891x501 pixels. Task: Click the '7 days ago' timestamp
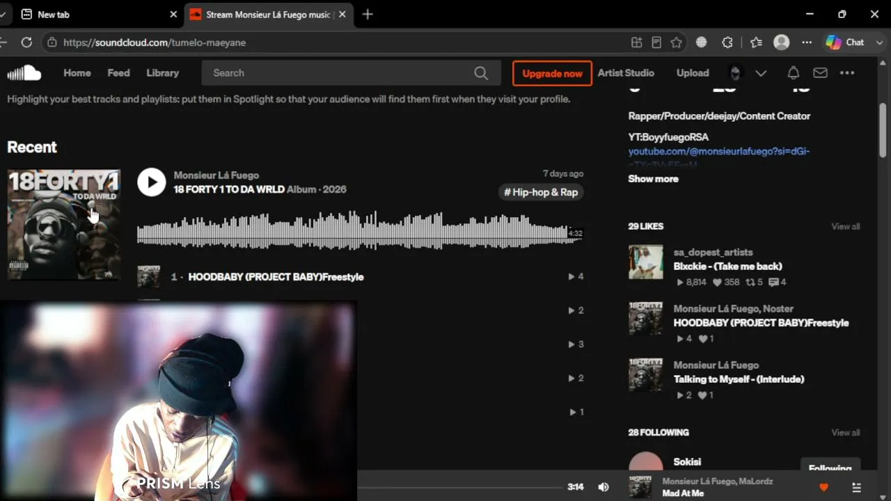tap(563, 173)
